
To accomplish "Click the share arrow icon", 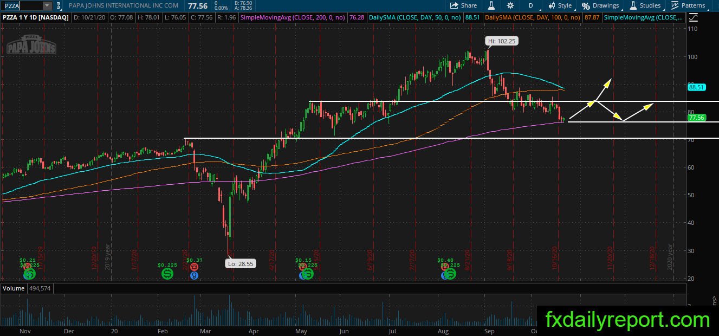I will pyautogui.click(x=455, y=5).
